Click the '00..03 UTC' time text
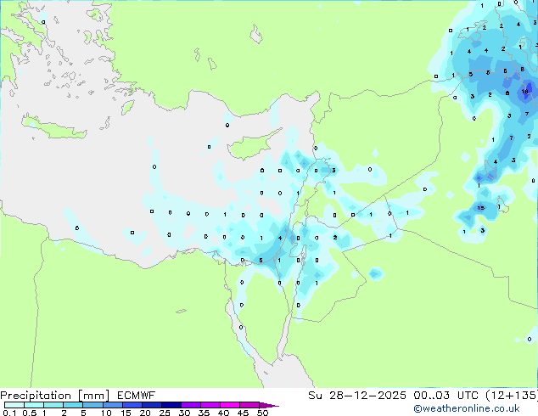The width and height of the screenshot is (538, 416). coord(445,396)
